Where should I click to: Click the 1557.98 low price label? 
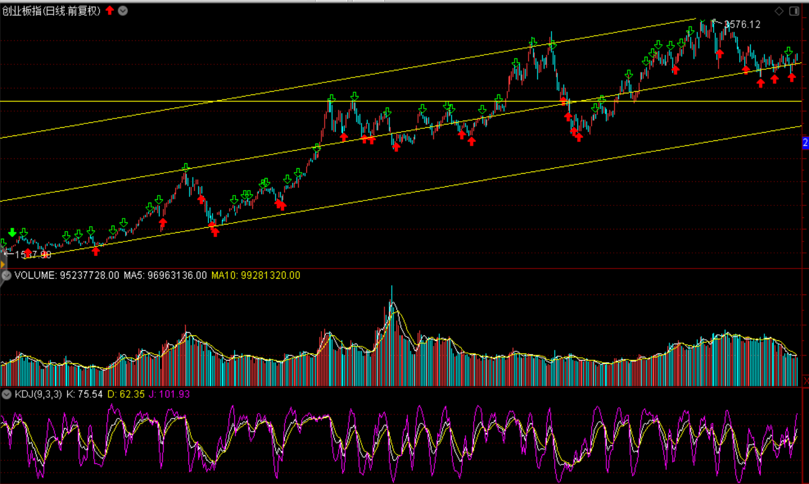(x=33, y=255)
